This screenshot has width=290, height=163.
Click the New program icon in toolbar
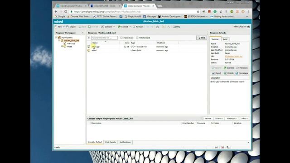pyautogui.click(x=56, y=27)
